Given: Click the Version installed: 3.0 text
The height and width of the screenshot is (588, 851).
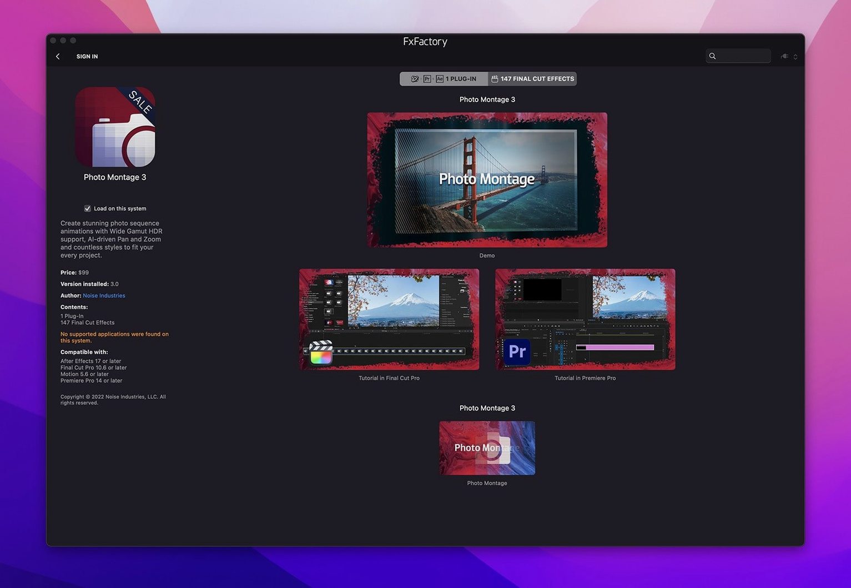Looking at the screenshot, I should tap(89, 284).
